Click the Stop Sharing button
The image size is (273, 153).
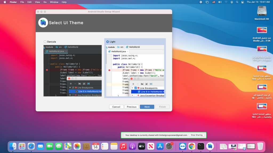point(196,135)
